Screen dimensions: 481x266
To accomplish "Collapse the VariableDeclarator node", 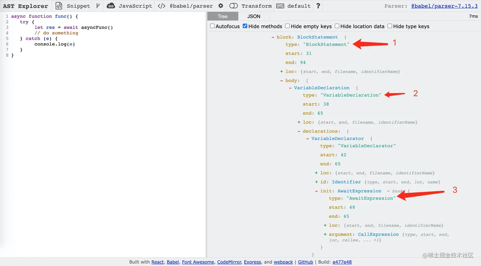I will (x=308, y=138).
